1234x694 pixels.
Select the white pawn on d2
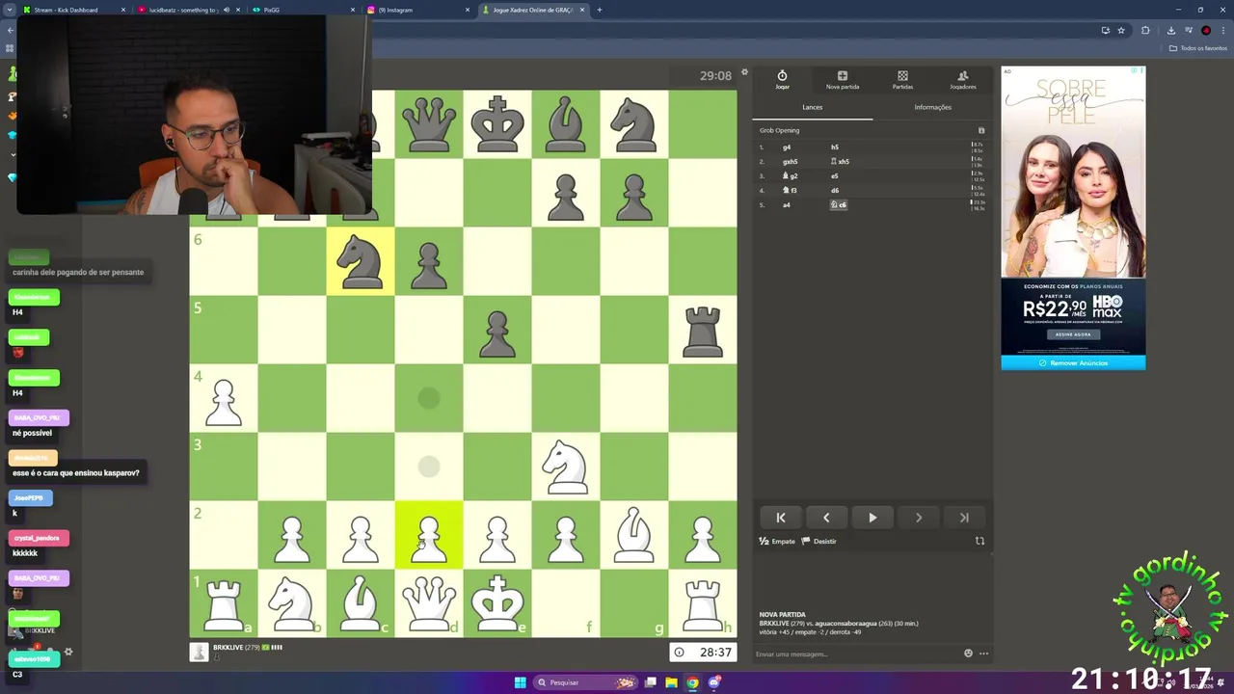(x=429, y=535)
